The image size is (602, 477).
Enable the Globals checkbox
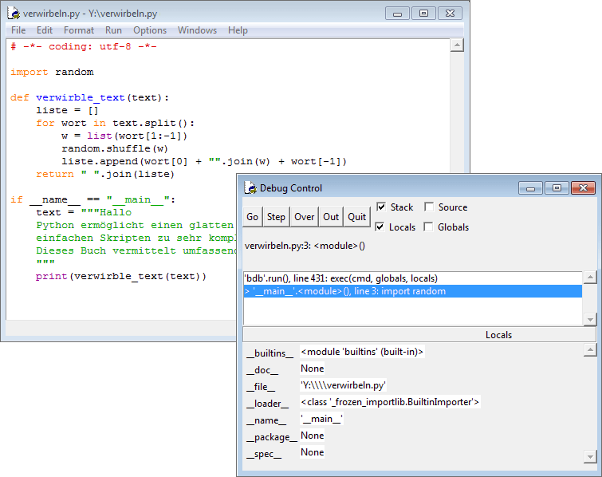(x=429, y=227)
